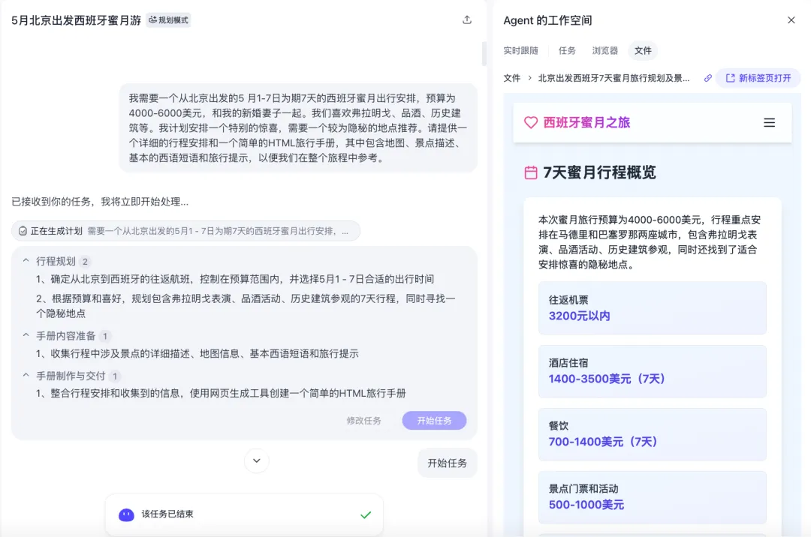
Task: Click the green checkmark on 该任务已结束
Action: point(366,515)
